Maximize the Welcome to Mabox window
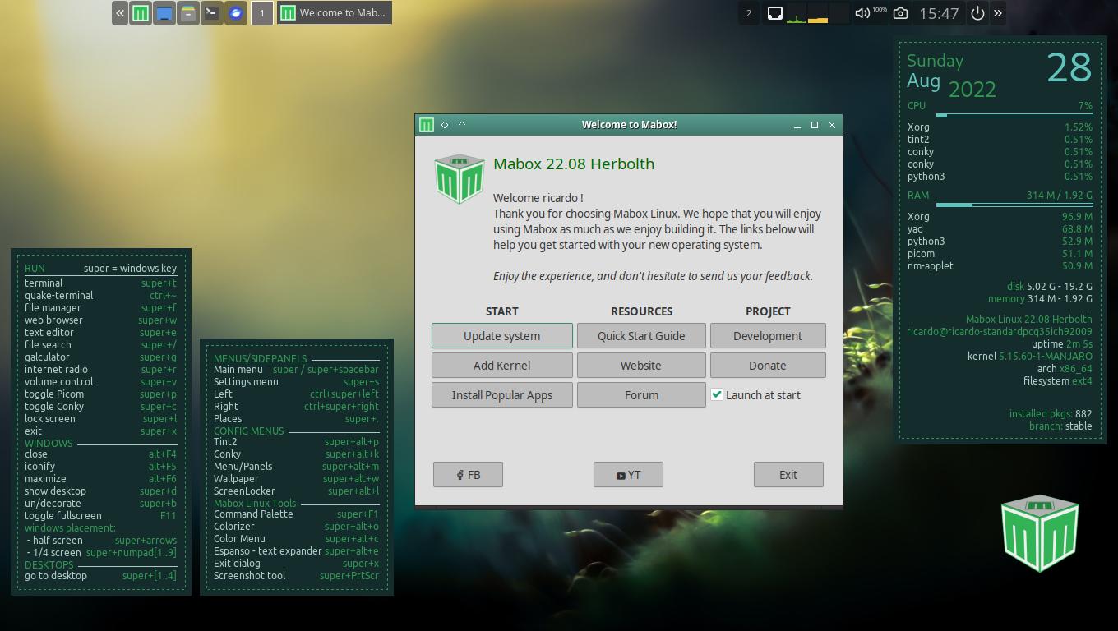This screenshot has width=1118, height=631. tap(815, 125)
